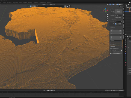Click the Lock to Object eyedropper icon

(x=121, y=22)
